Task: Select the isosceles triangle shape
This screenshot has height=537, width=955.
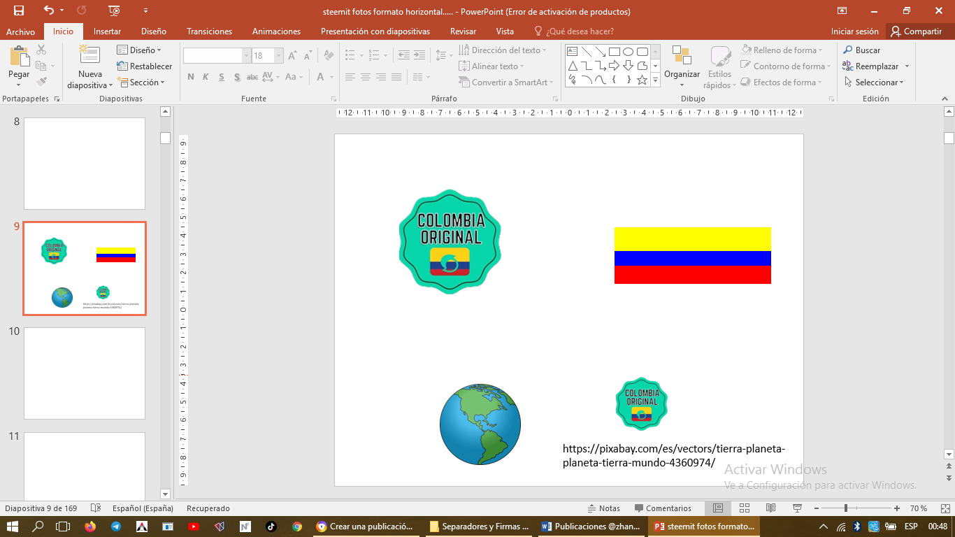Action: pyautogui.click(x=572, y=66)
